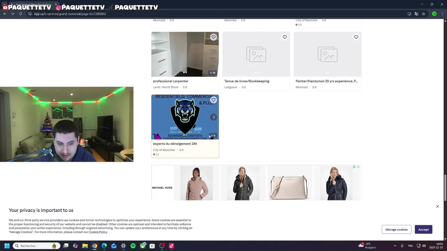Open the green W profile avatar

coord(434,14)
